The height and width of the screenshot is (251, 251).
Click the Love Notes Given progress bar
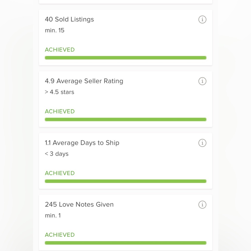pos(125,243)
